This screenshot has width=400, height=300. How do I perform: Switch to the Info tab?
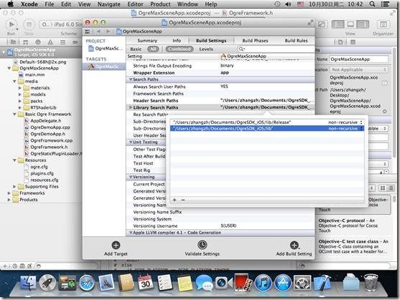[x=177, y=41]
